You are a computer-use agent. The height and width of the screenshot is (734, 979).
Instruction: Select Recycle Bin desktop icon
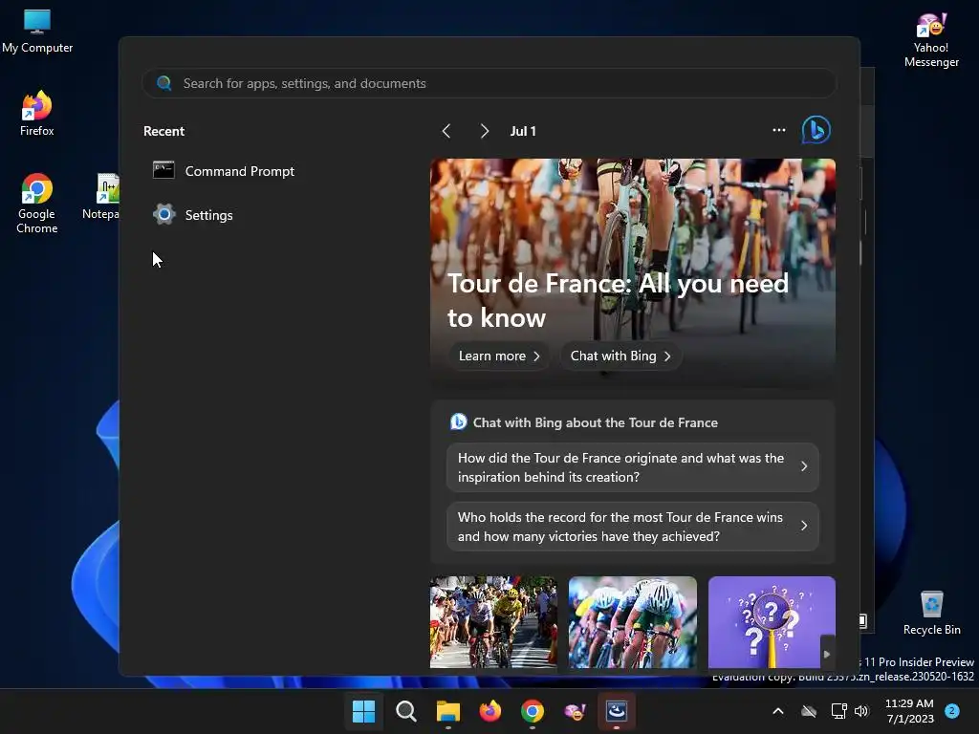click(931, 613)
